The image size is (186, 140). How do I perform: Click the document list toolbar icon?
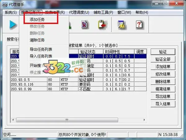84,24
